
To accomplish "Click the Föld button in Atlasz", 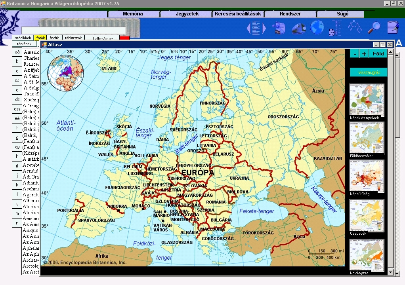I will pos(378,54).
